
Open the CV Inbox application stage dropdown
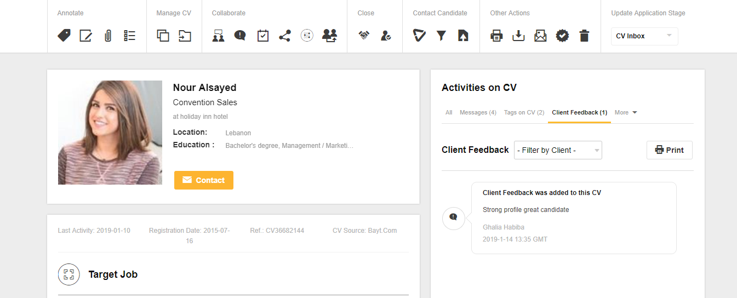pos(644,36)
